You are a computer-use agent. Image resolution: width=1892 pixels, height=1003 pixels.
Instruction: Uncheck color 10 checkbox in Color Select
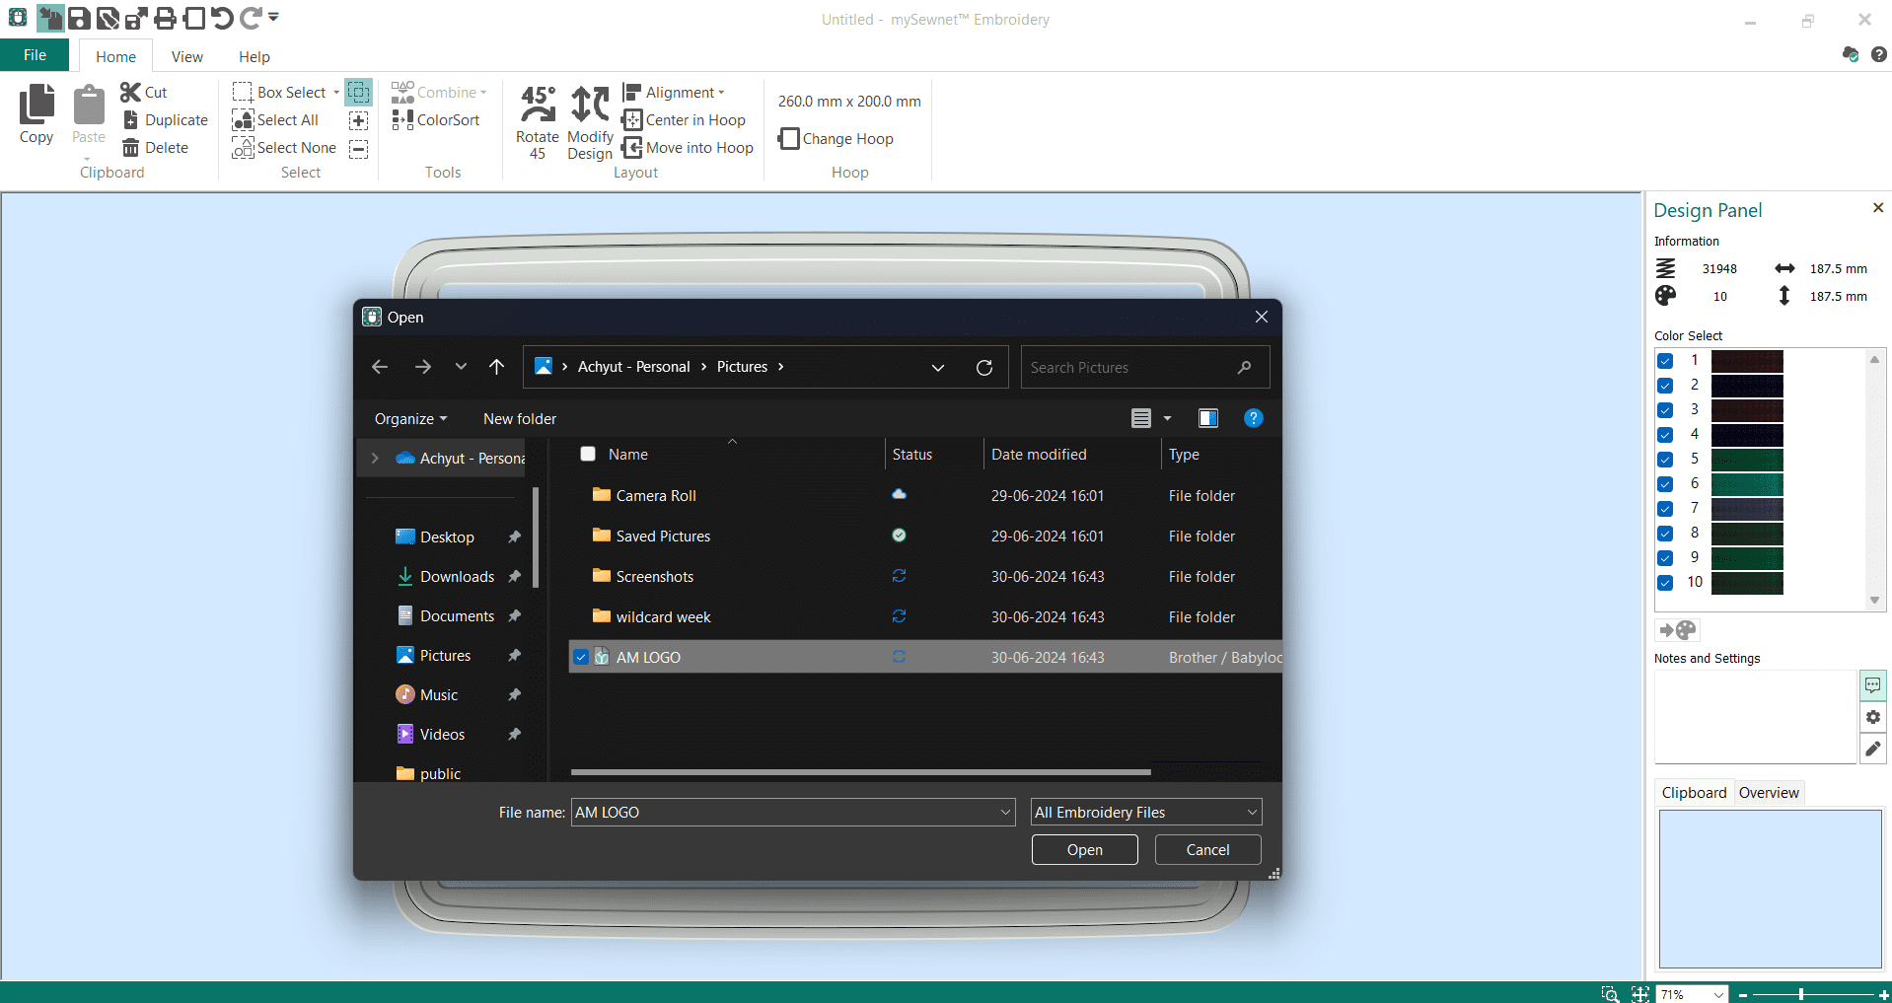[1665, 583]
